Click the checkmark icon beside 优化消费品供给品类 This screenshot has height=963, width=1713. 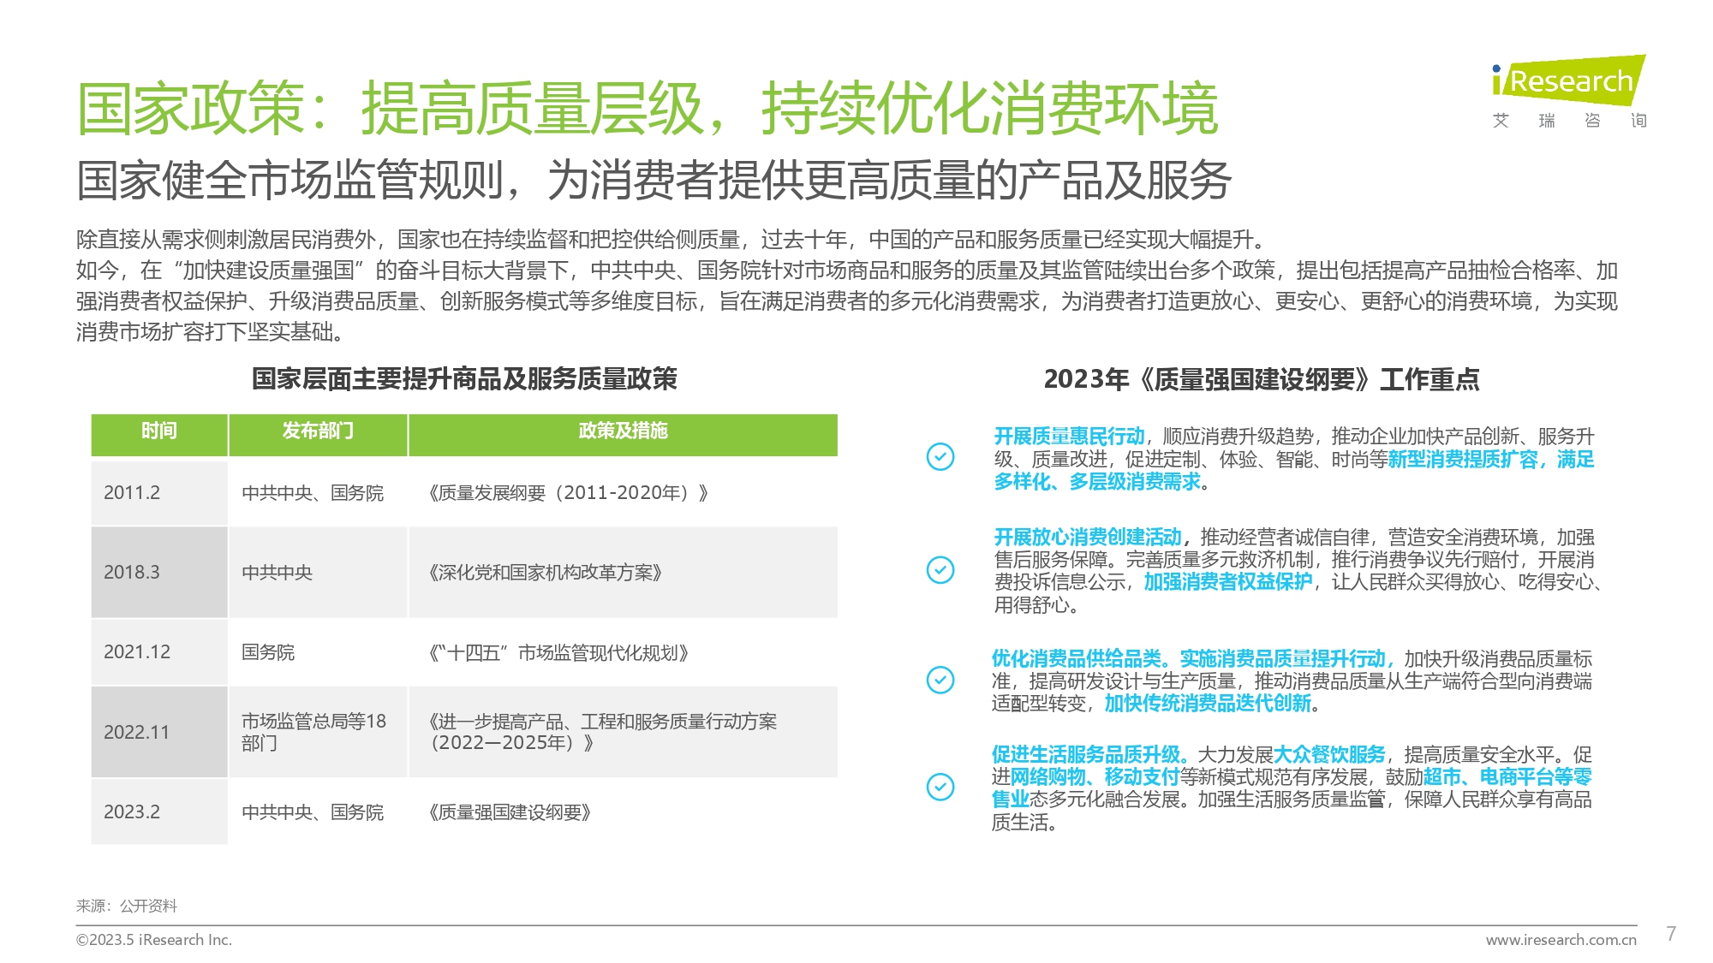tap(940, 681)
